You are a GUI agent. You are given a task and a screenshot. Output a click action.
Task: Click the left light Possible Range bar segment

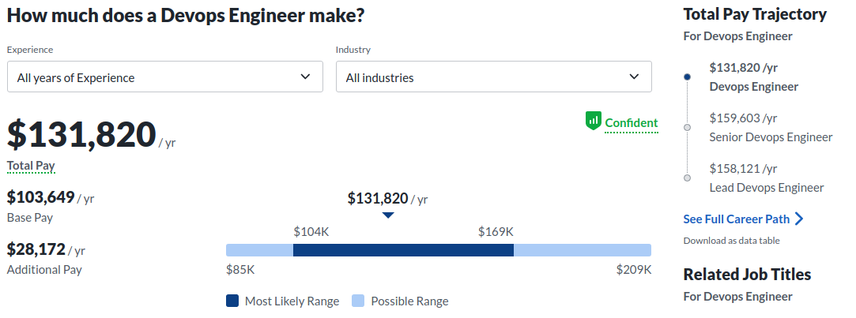[259, 250]
